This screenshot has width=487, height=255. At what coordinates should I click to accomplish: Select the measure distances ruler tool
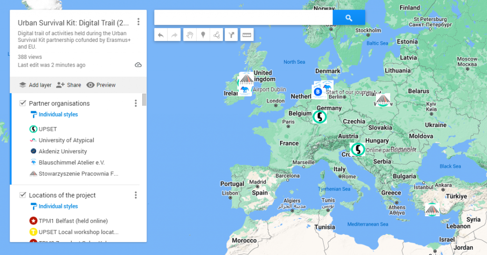(247, 35)
